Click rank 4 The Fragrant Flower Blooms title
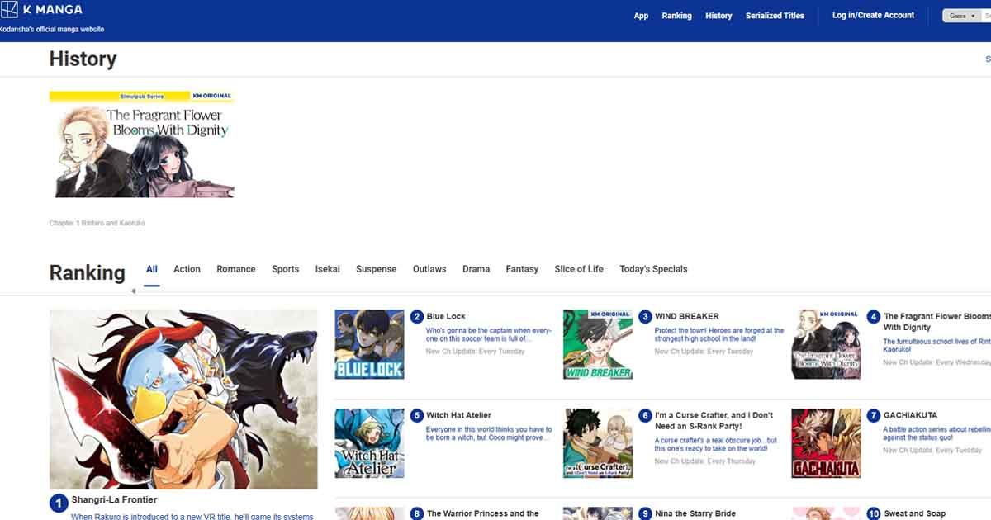 (936, 322)
